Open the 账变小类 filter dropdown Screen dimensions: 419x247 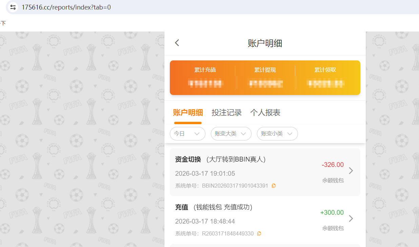pos(277,134)
